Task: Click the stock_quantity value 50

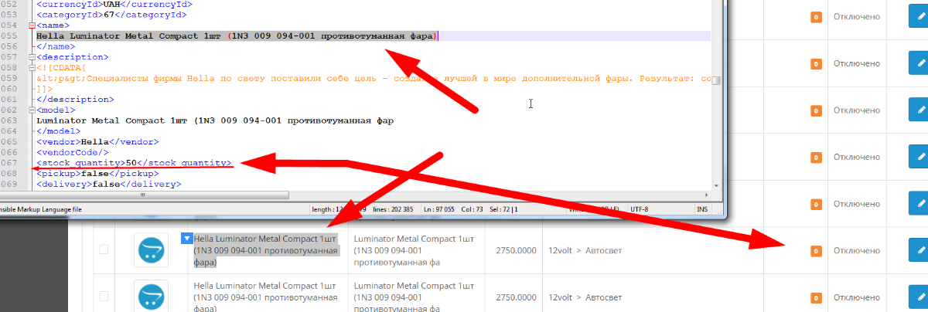Action: click(x=131, y=162)
